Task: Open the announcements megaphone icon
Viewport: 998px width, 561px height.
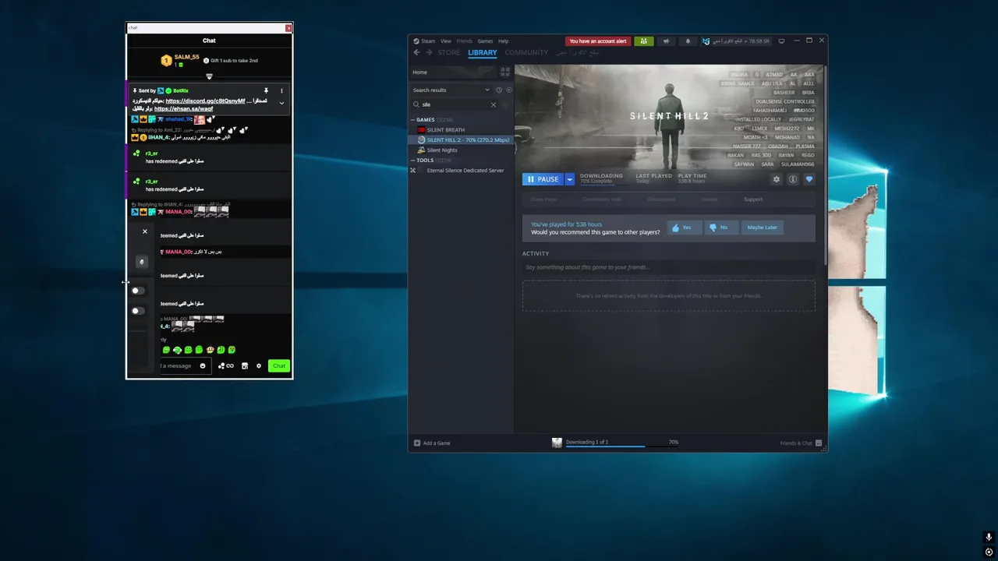Action: pos(666,41)
